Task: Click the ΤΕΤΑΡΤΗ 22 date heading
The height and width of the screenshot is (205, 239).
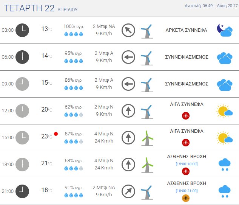Action: pos(29,9)
